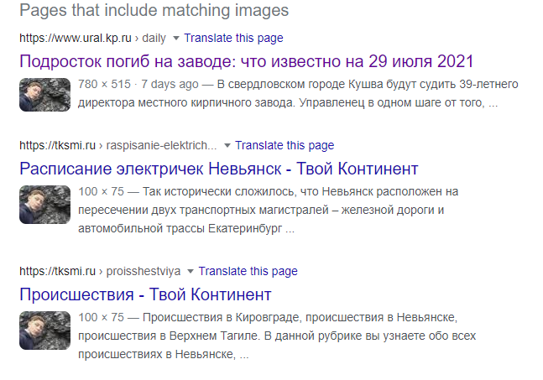Click the https://www.ural.kp.ru URL text
Image resolution: width=543 pixels, height=380 pixels.
coord(73,39)
